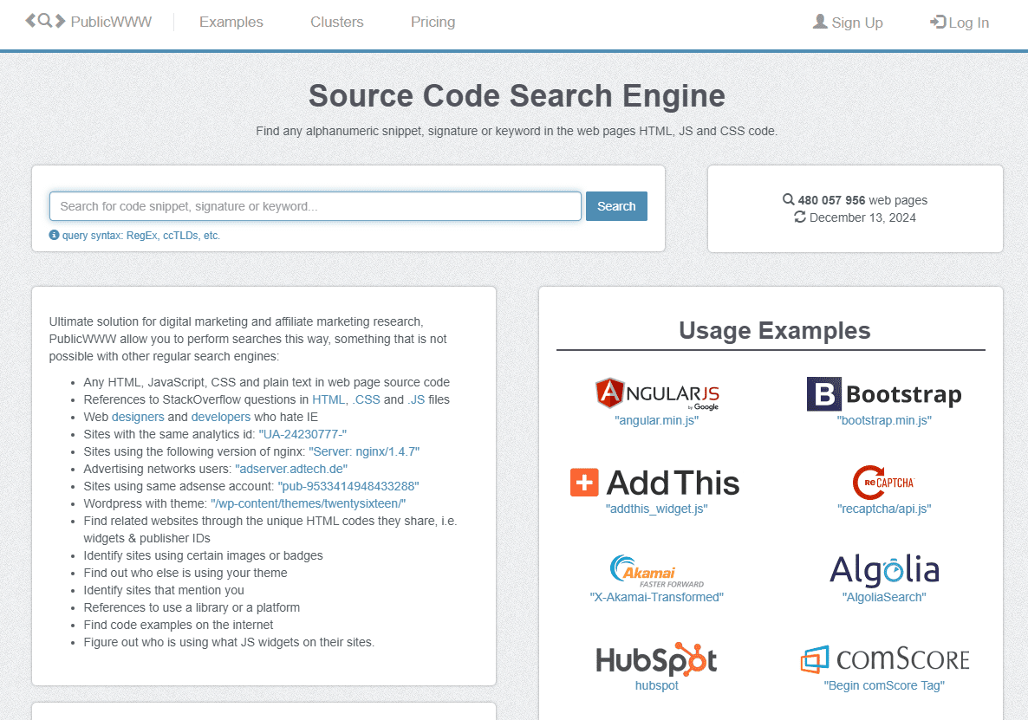The image size is (1028, 720).
Task: Click the "X-Akamai-Transformed" search link
Action: pos(656,597)
